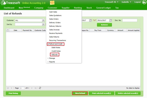Open the Customer menu
Image resolution: width=147 pixels, height=98 pixels.
[52, 8]
